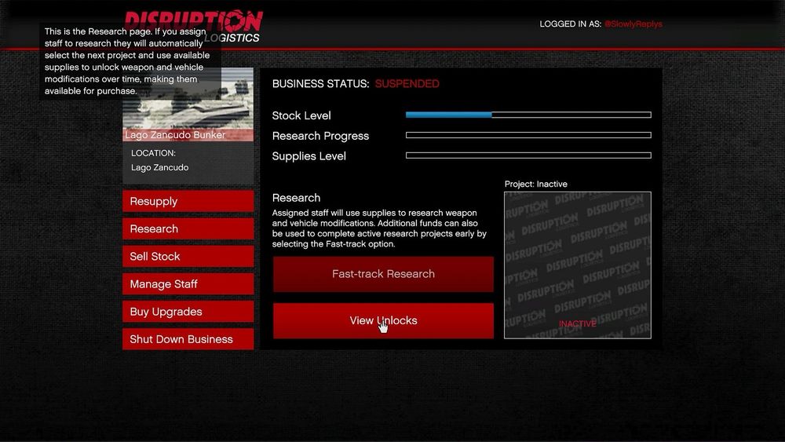Click the 'BUSINESS STATUS:' label
785x442 pixels.
[x=320, y=84]
